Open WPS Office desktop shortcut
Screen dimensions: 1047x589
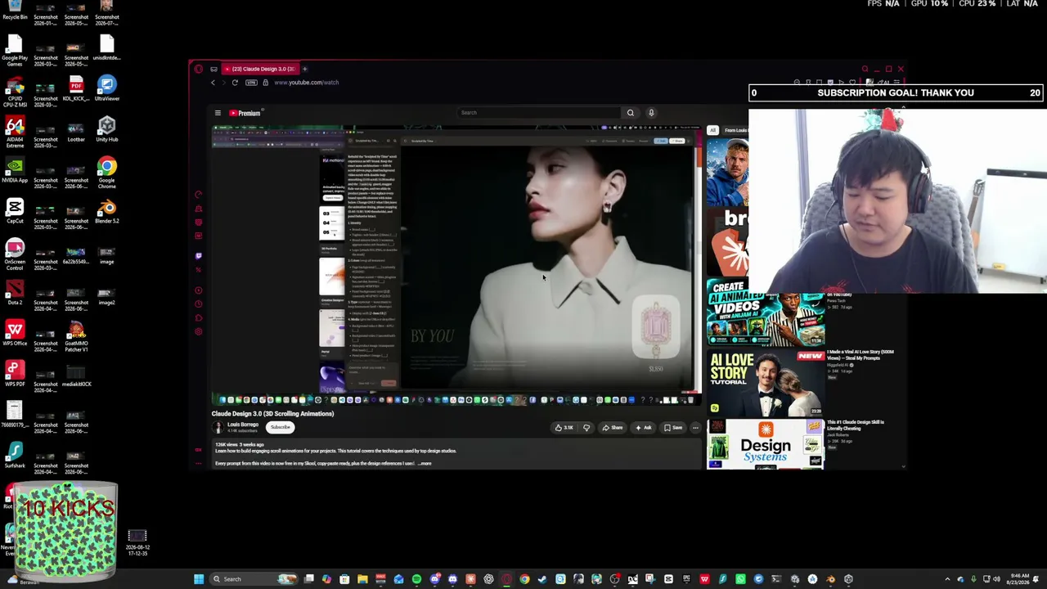pyautogui.click(x=15, y=333)
